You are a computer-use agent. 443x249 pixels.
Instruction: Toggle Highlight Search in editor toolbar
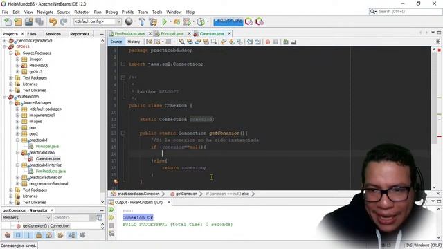click(x=206, y=41)
